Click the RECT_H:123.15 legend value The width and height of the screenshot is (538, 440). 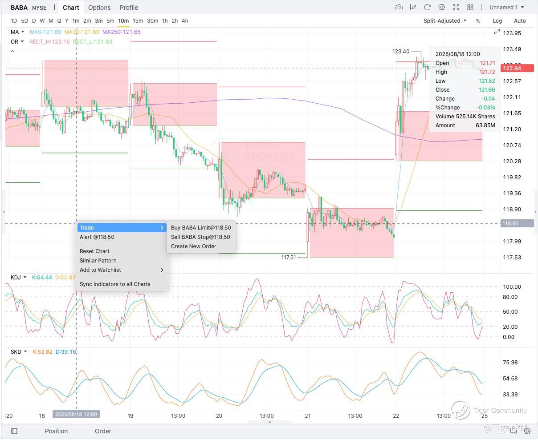click(49, 41)
